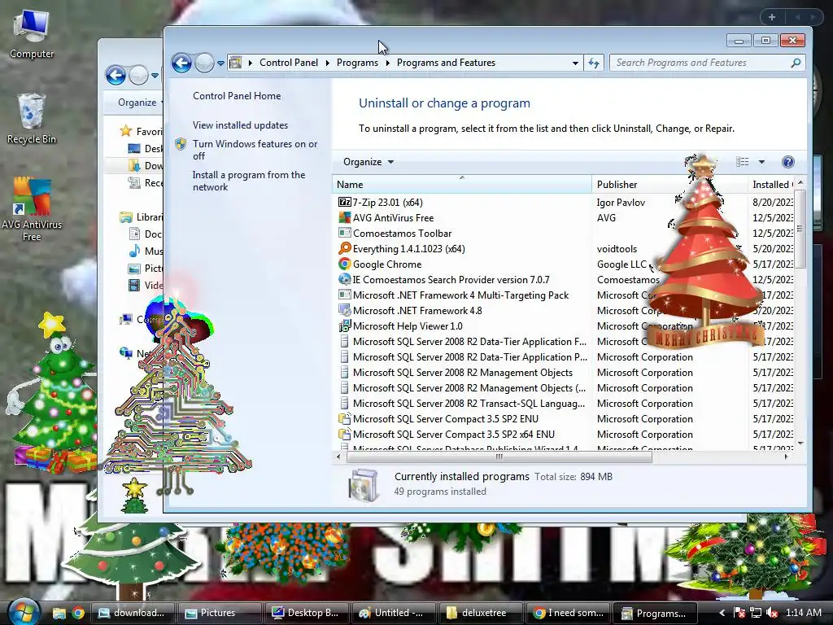Click the Forward arrow in Programs and Features

[204, 63]
